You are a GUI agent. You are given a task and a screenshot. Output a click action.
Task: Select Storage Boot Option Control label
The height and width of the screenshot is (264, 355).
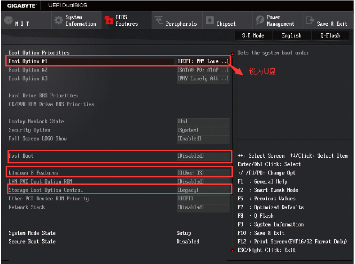pyautogui.click(x=46, y=190)
